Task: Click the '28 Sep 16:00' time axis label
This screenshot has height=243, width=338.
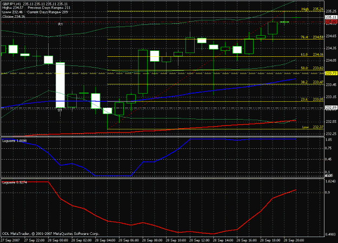Action: click(x=247, y=240)
